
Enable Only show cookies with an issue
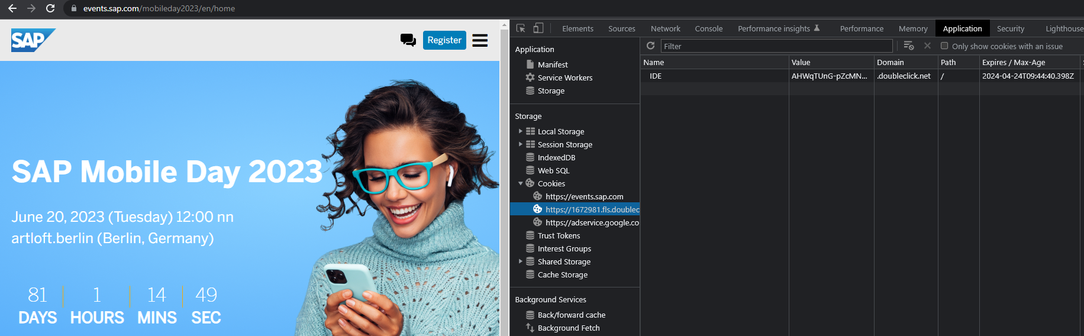[944, 46]
